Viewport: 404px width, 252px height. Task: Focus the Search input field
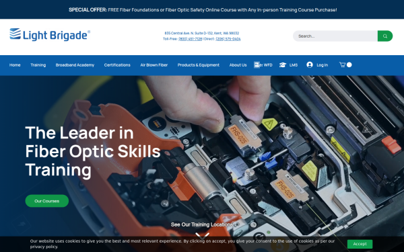coord(335,36)
